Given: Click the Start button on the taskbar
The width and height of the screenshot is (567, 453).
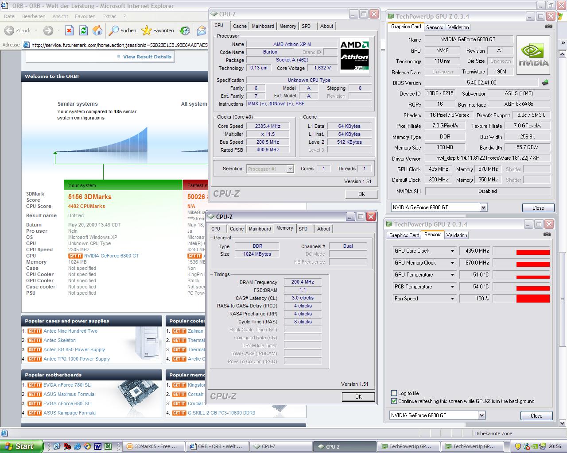Looking at the screenshot, I should [x=21, y=446].
